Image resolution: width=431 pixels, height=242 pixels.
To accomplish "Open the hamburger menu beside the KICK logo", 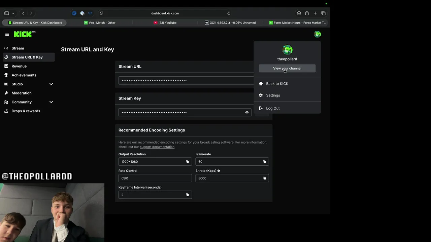I will pos(7,34).
